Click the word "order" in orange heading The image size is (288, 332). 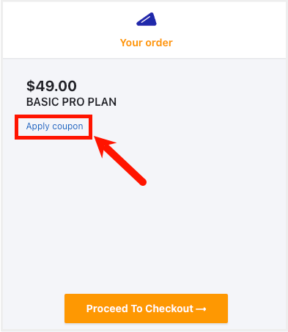159,43
